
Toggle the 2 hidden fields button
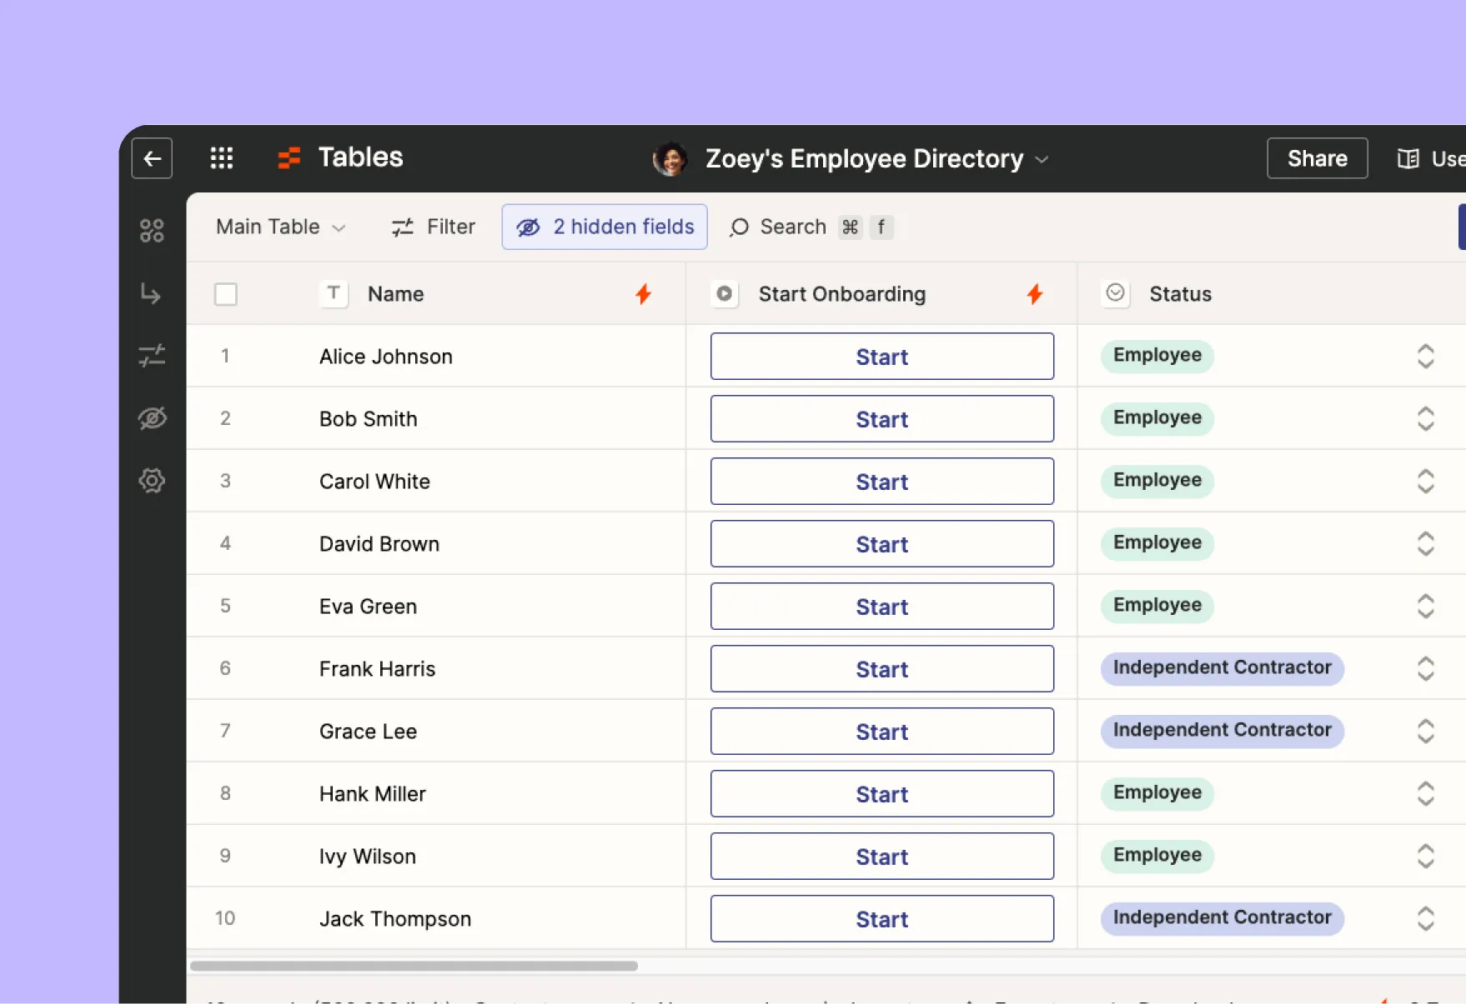(x=604, y=227)
